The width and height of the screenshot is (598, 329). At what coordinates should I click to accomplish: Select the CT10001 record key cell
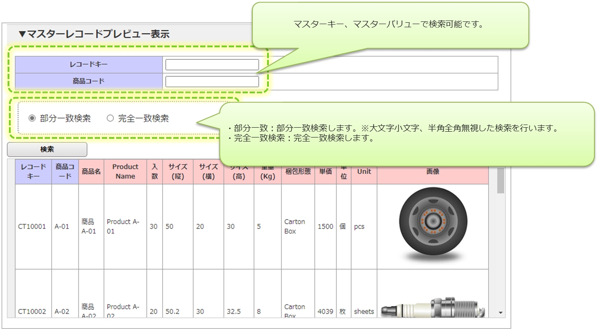(x=32, y=226)
